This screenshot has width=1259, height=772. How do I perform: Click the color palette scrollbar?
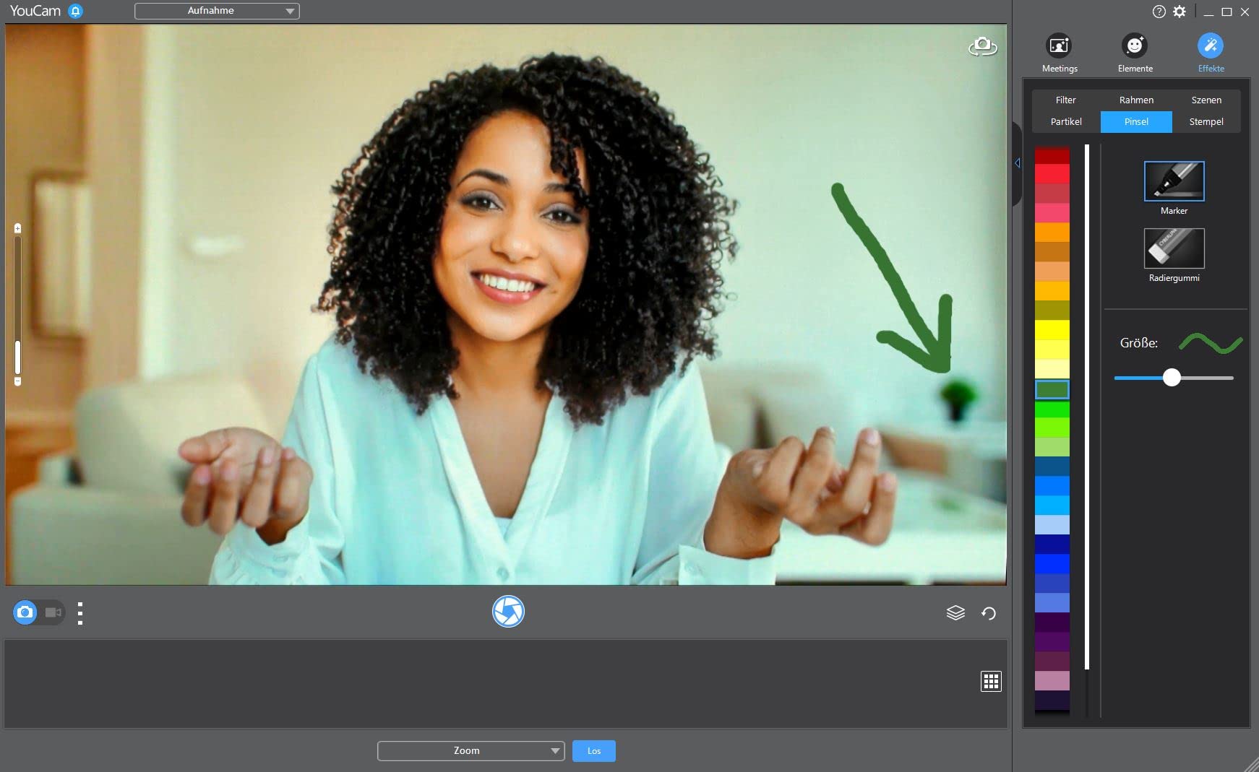pyautogui.click(x=1087, y=407)
